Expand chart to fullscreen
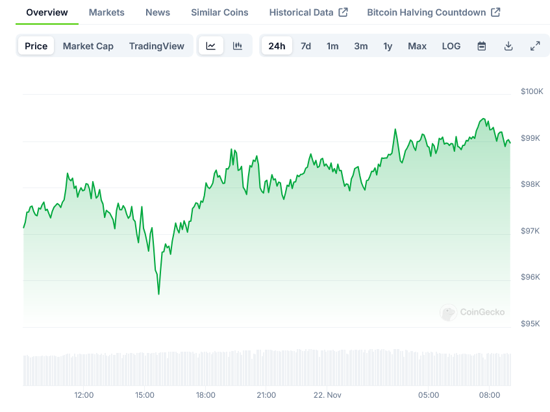The height and width of the screenshot is (412, 550). [x=535, y=46]
